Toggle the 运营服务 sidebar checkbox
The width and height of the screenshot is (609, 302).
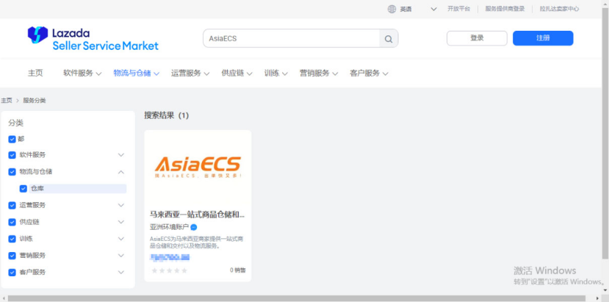[x=12, y=205]
